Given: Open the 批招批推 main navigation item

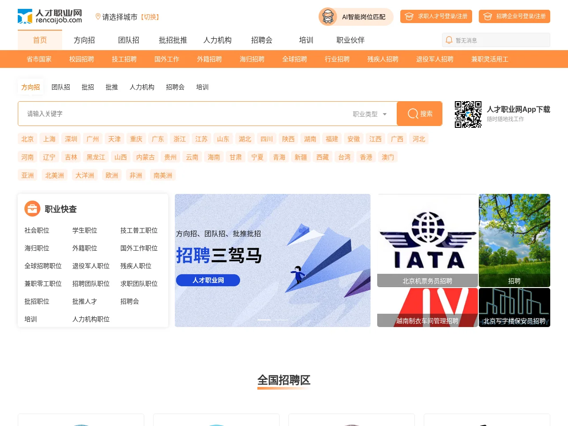Looking at the screenshot, I should [173, 40].
